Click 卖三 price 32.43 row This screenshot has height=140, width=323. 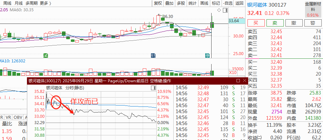pos(284,43)
